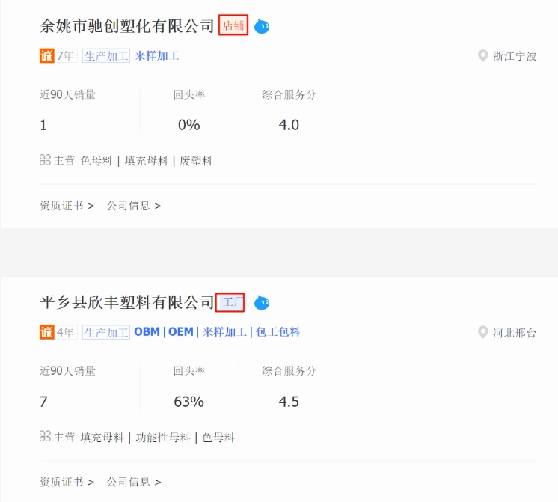This screenshot has width=558, height=502.
Task: Select 功能性母料 product category
Action: point(163,437)
